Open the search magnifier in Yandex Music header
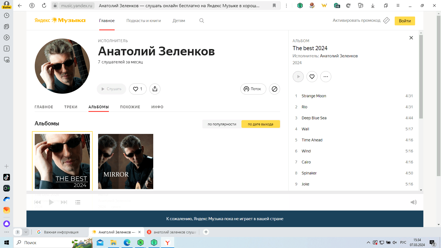 [x=201, y=21]
